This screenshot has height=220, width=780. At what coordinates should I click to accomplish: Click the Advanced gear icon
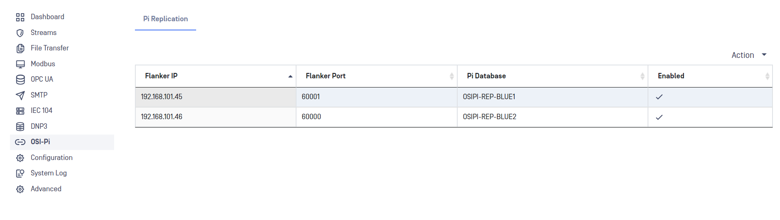point(20,189)
